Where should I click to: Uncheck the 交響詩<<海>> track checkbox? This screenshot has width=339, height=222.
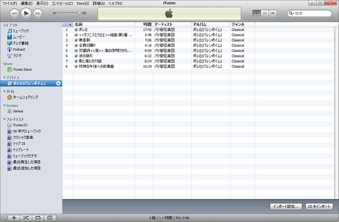click(76, 51)
